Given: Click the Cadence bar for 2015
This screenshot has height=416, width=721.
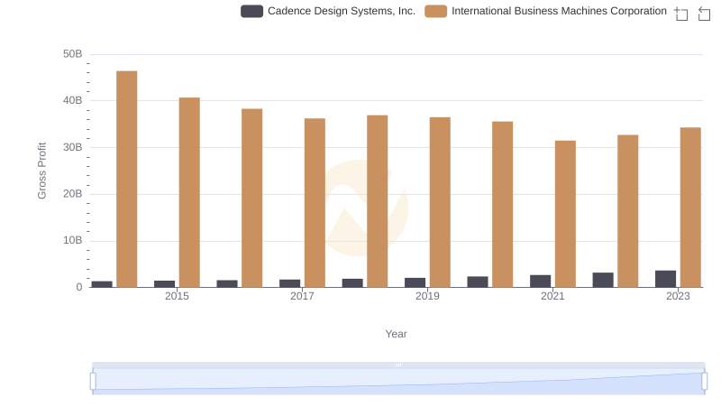Looking at the screenshot, I should (165, 284).
